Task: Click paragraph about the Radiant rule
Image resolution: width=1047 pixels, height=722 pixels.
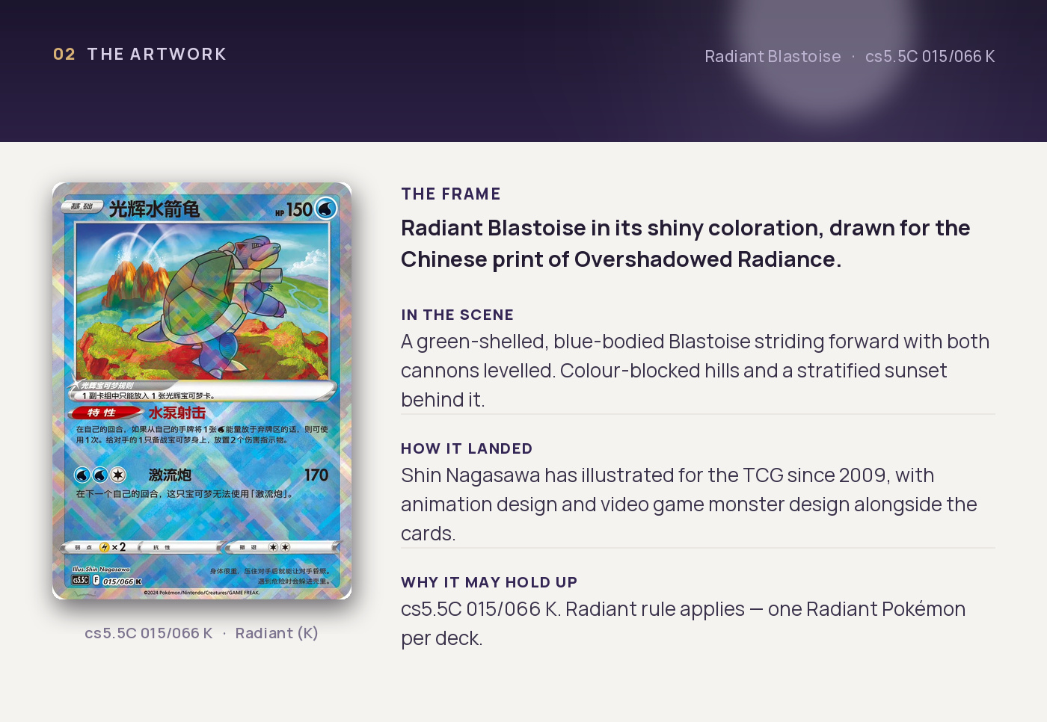Action: point(684,623)
